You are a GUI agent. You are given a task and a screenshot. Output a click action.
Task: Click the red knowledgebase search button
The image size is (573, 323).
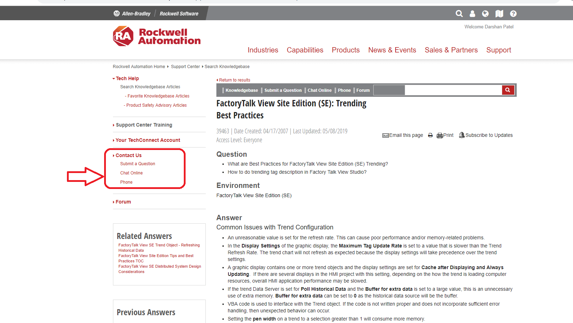(508, 90)
